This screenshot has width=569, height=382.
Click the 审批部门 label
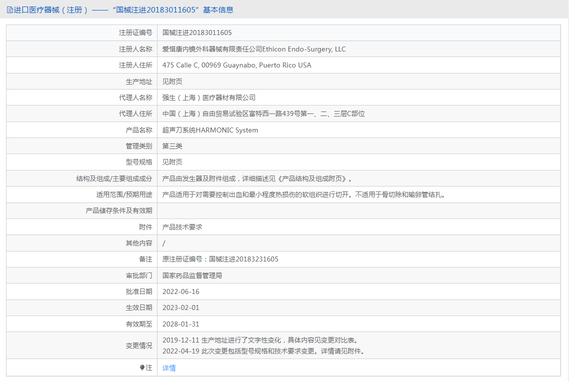click(139, 275)
